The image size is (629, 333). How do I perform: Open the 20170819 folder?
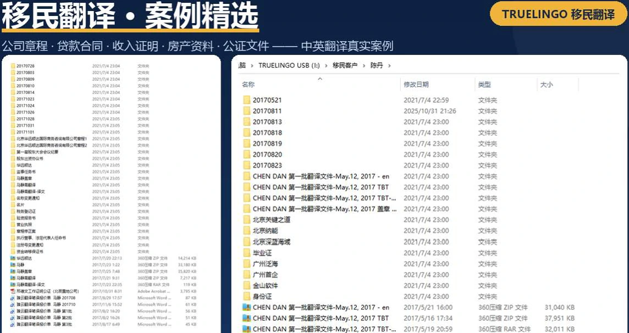pyautogui.click(x=267, y=143)
